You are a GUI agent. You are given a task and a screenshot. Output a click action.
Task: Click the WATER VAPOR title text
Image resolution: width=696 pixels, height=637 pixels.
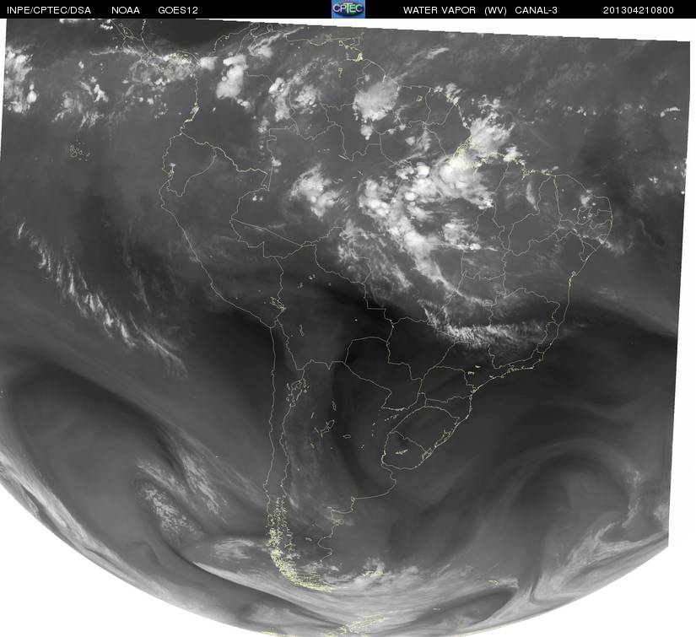point(439,10)
